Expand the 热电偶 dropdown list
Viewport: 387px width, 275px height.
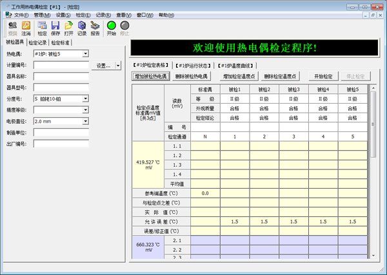pyautogui.click(x=86, y=54)
